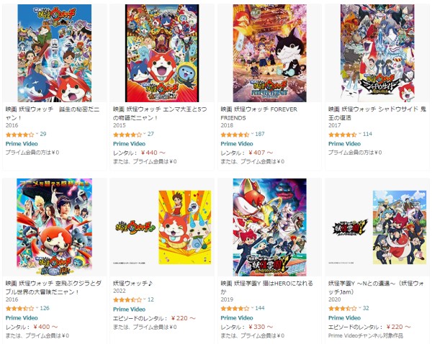Expand rating dropdown next to 29 reviews
The height and width of the screenshot is (344, 432).
point(37,134)
